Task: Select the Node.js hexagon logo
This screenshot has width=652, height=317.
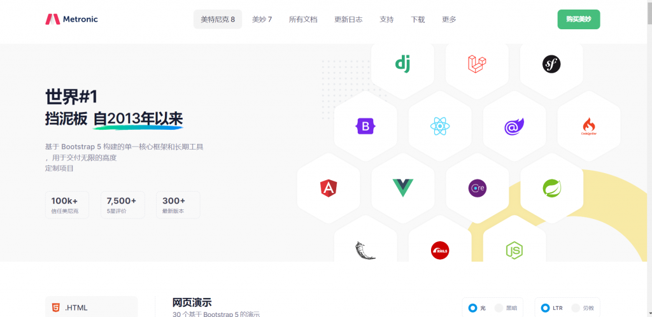Action: tap(514, 250)
